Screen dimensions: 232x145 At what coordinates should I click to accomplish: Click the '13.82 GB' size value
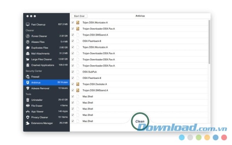[x=63, y=59]
